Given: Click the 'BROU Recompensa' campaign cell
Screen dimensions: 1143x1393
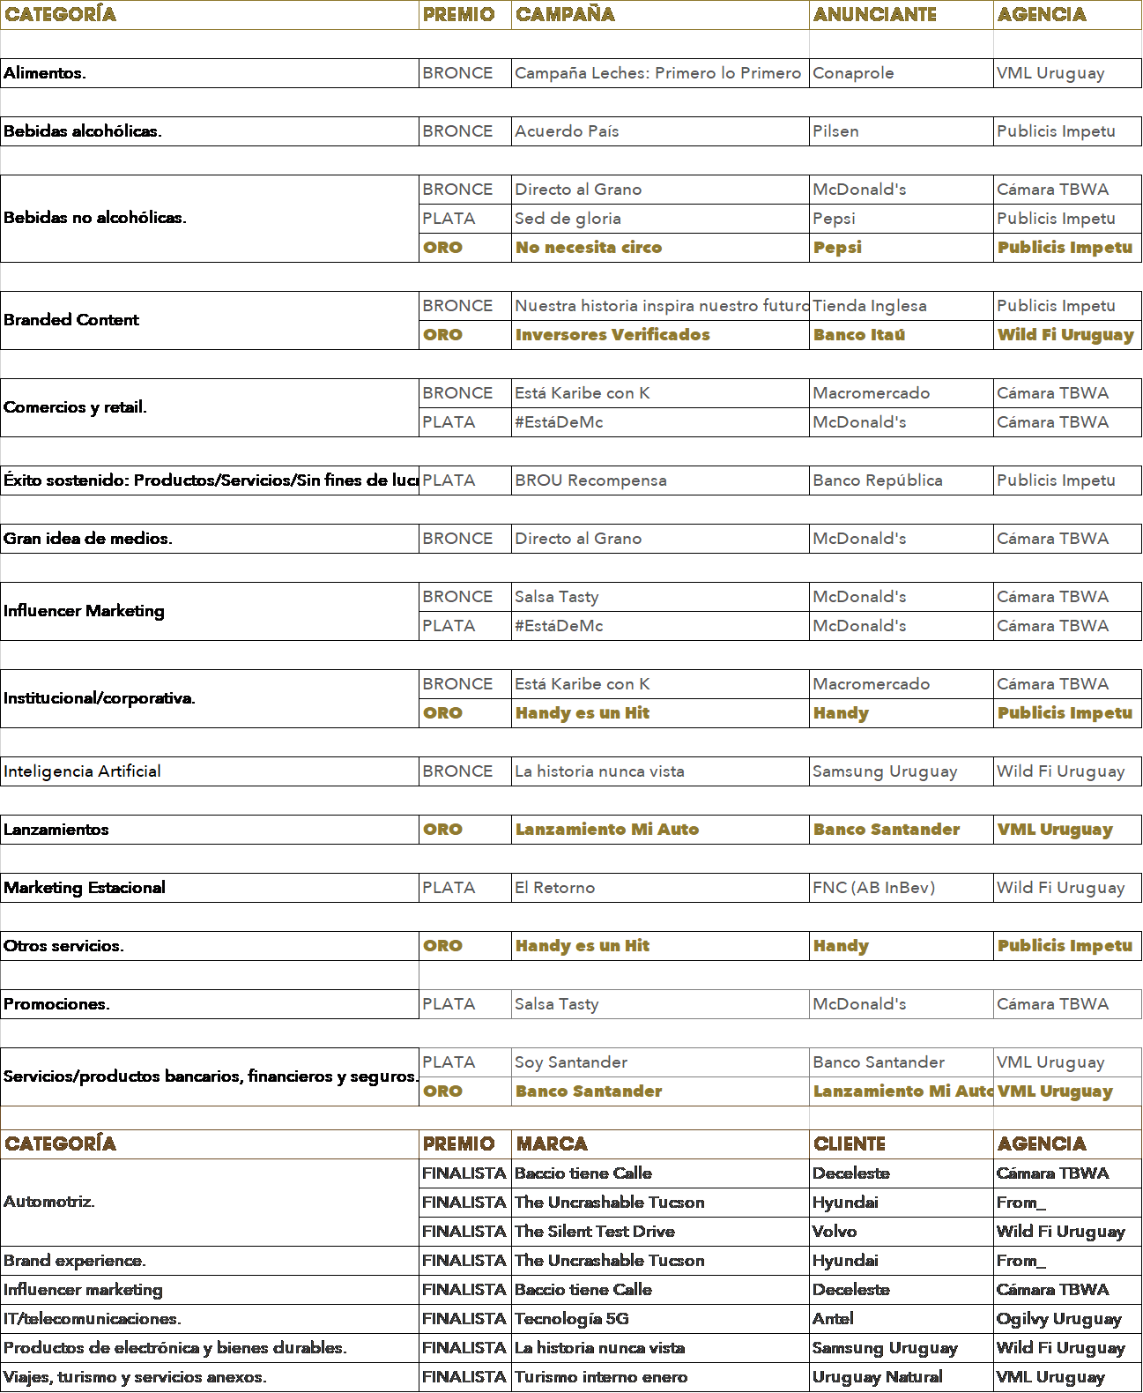Looking at the screenshot, I should click(x=660, y=480).
